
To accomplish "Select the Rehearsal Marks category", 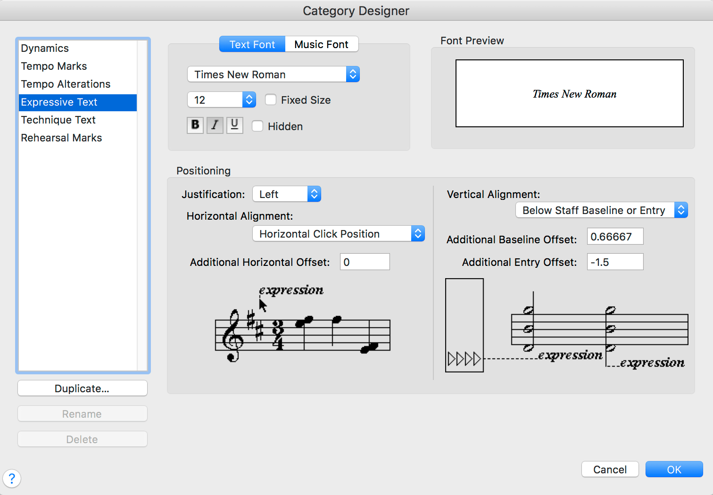I will tap(61, 138).
